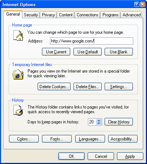Click the "Address:" label

coord(35,41)
